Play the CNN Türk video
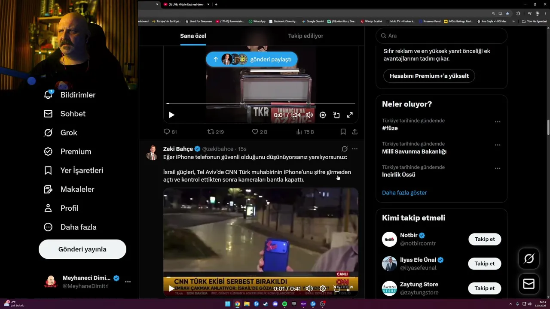This screenshot has height=309, width=550. click(171, 288)
